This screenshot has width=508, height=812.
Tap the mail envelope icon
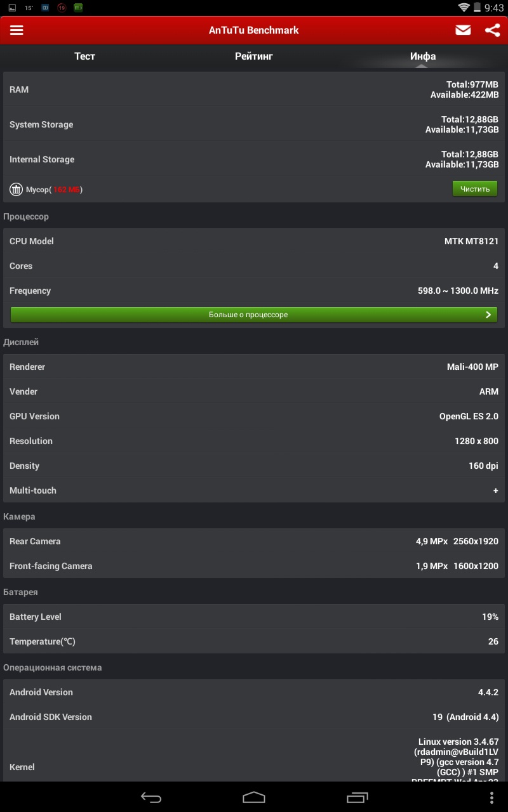(x=463, y=30)
